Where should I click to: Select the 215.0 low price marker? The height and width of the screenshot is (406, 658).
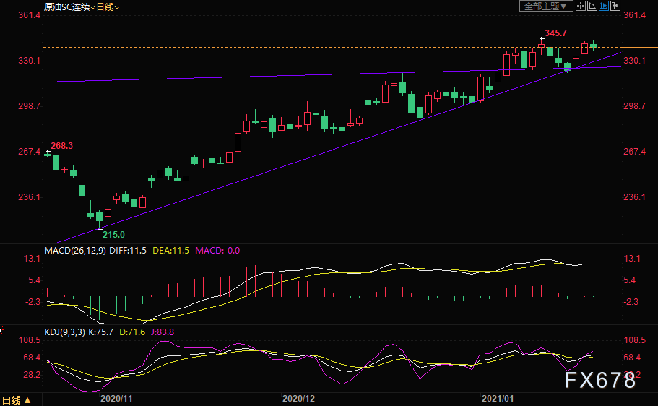point(113,234)
